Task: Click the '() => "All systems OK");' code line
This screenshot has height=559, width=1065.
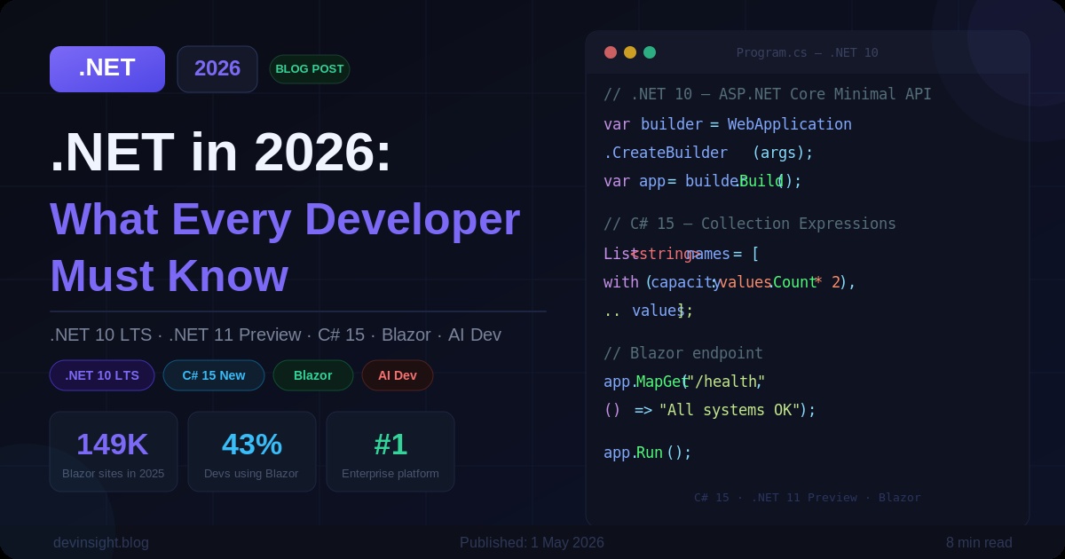Action: pyautogui.click(x=710, y=410)
